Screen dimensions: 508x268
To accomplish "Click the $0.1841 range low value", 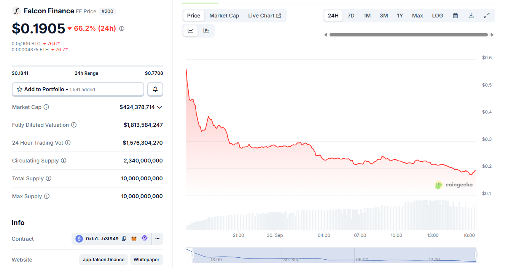I will [x=20, y=73].
